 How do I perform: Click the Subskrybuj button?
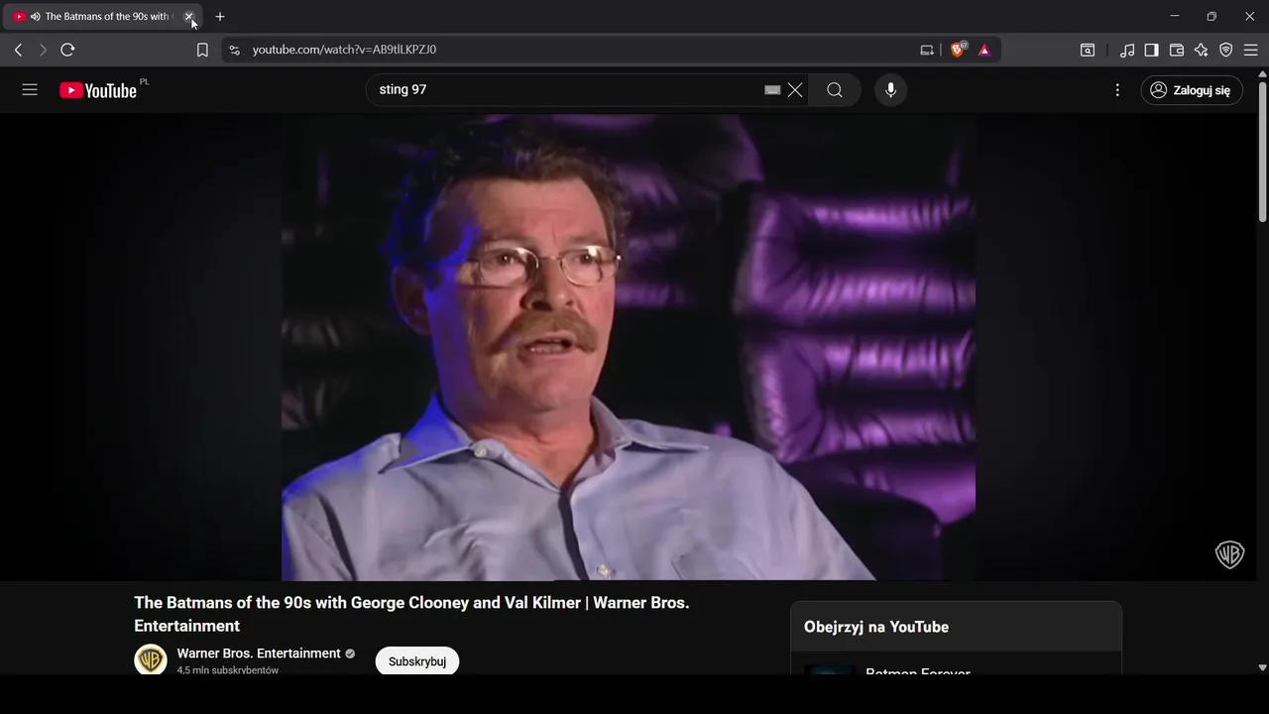417,661
